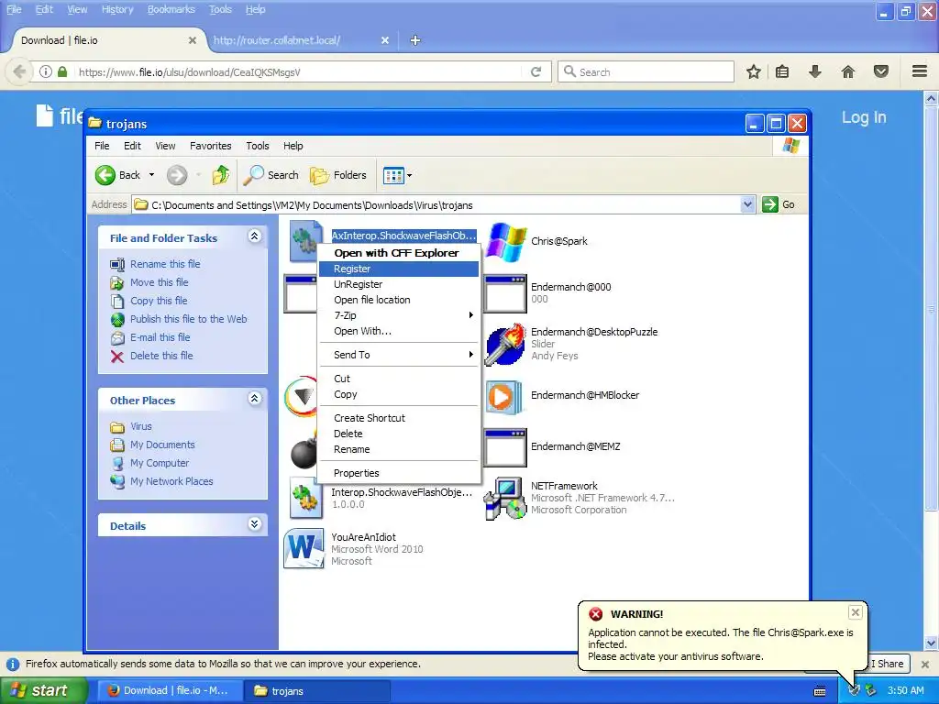Select the YouAreAnIdiot Word icon

[304, 548]
